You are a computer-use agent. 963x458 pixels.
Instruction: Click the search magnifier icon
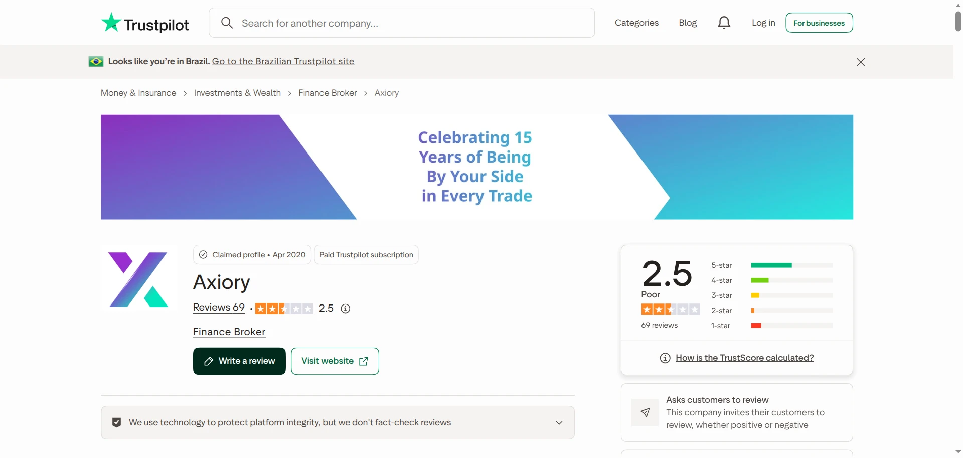click(227, 23)
